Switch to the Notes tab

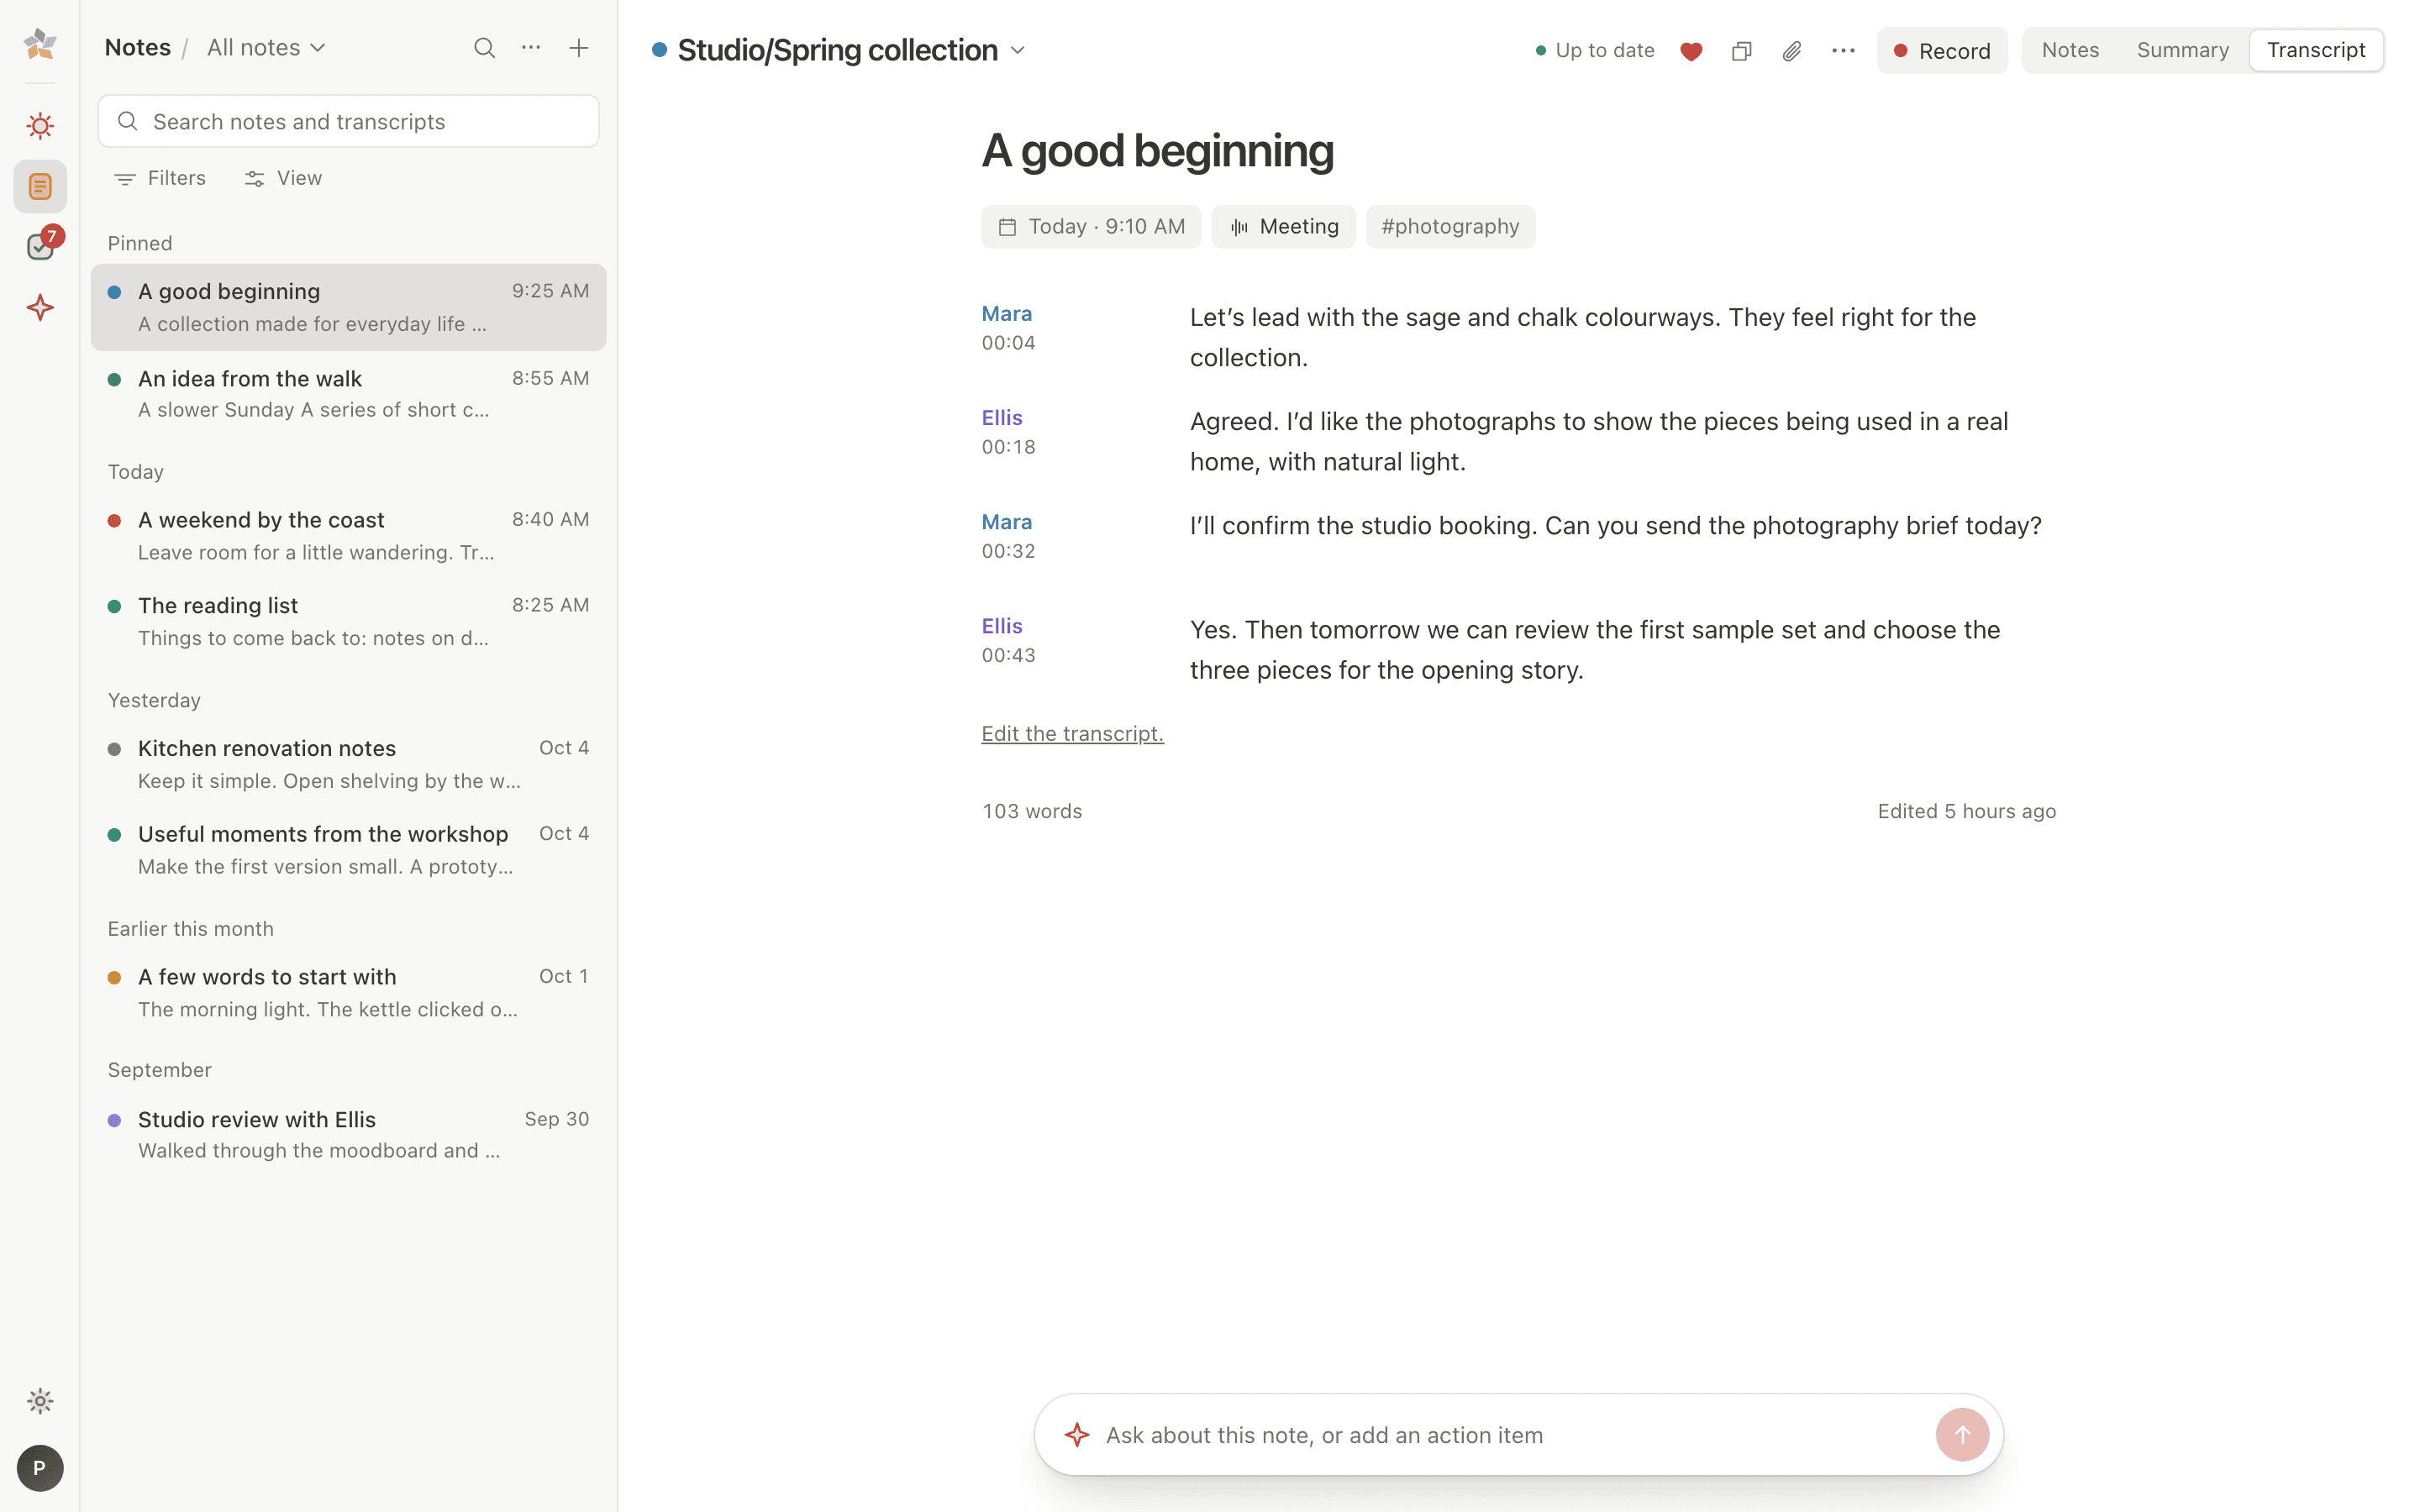2070,50
